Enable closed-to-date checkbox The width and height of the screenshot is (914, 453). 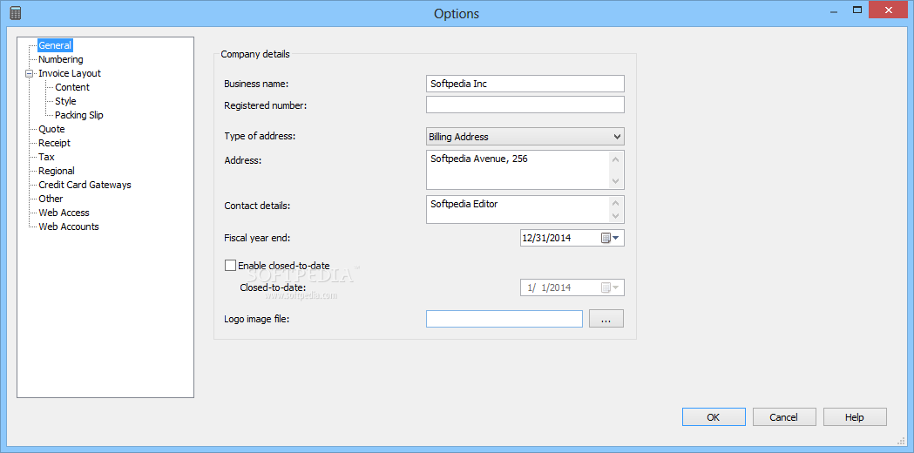230,266
